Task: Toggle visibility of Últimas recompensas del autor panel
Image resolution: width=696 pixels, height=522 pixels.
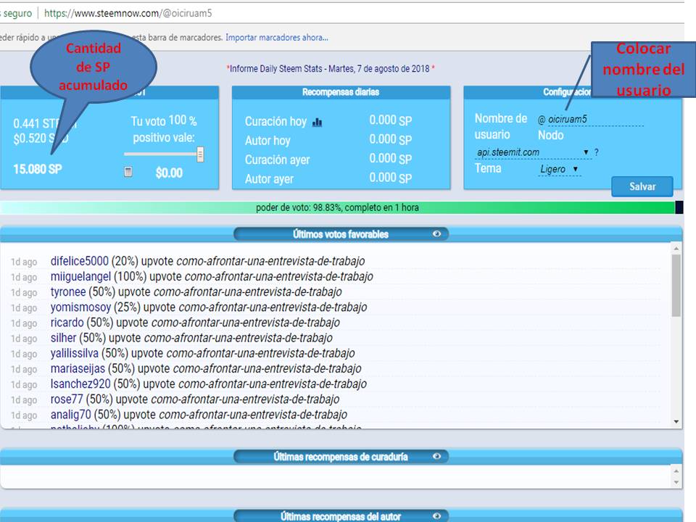Action: pyautogui.click(x=436, y=515)
